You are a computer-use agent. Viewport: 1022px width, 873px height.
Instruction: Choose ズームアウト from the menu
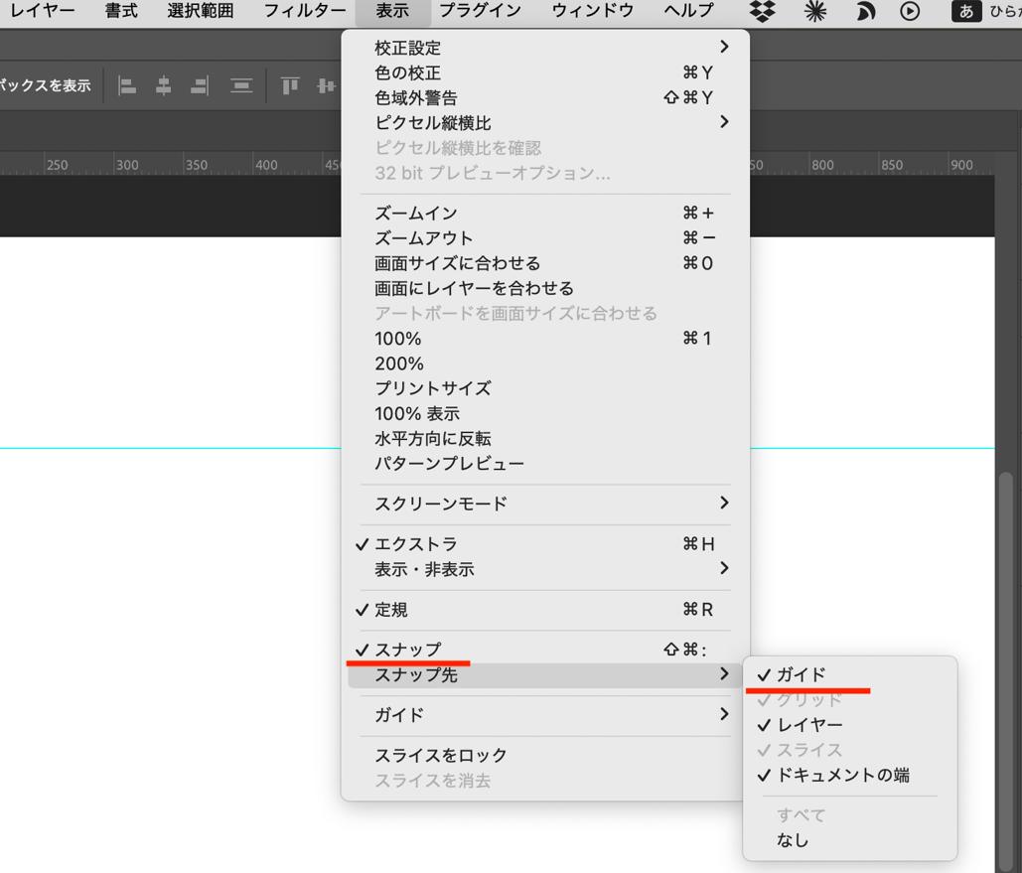[x=545, y=238]
